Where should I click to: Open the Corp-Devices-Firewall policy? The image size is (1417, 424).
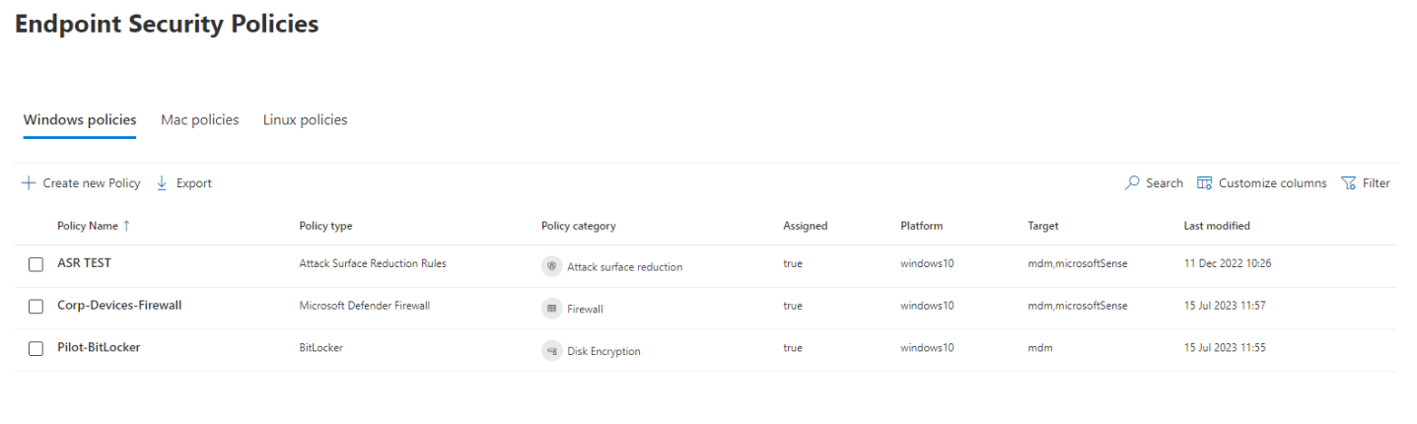click(119, 306)
